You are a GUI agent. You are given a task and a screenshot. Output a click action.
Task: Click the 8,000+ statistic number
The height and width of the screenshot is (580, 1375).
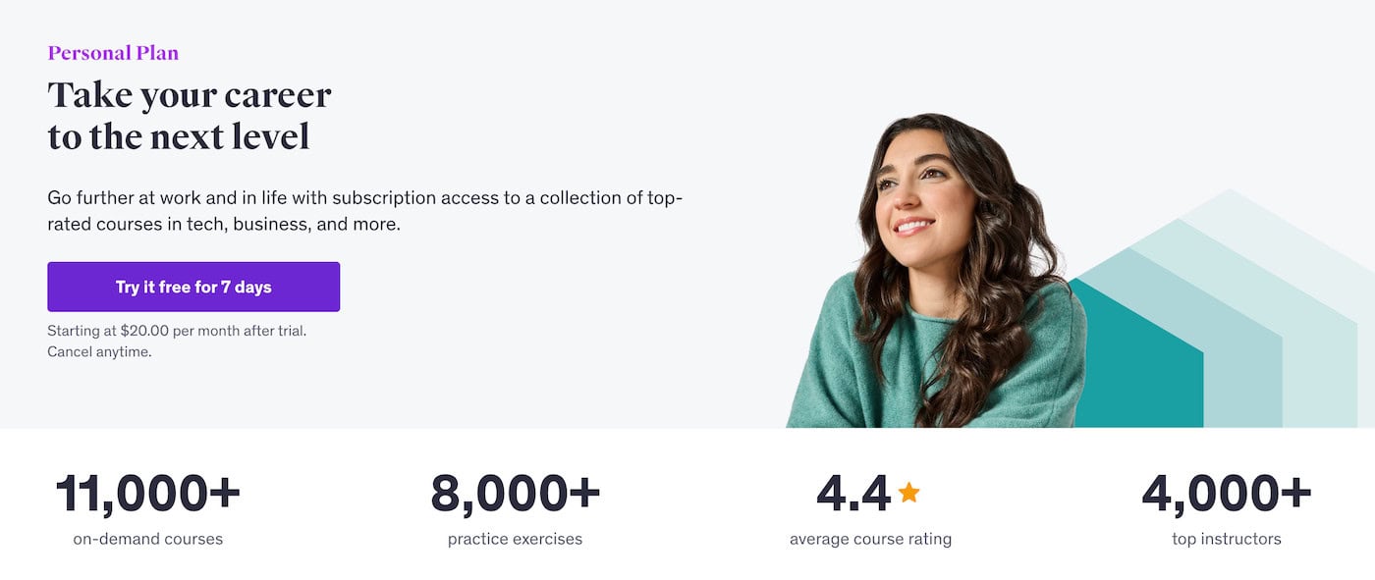click(515, 493)
